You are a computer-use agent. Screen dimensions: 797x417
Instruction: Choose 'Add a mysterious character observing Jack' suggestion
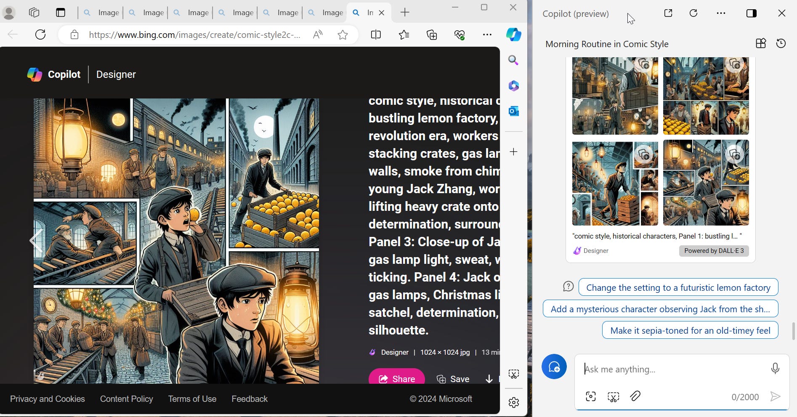point(660,309)
